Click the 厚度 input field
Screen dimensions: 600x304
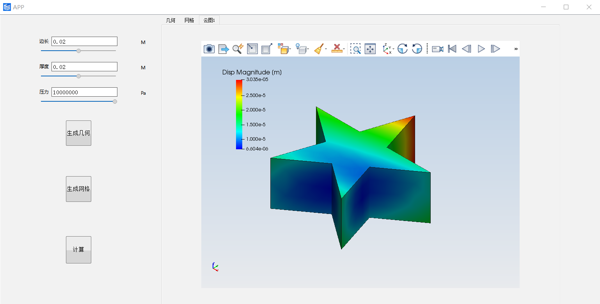(x=84, y=67)
